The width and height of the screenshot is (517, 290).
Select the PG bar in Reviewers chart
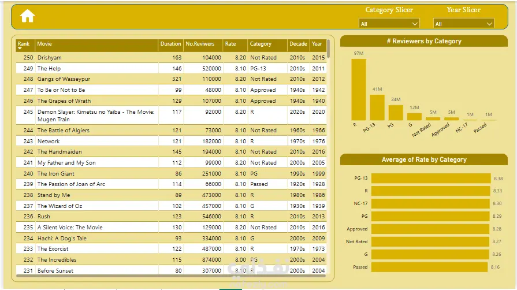click(x=396, y=113)
